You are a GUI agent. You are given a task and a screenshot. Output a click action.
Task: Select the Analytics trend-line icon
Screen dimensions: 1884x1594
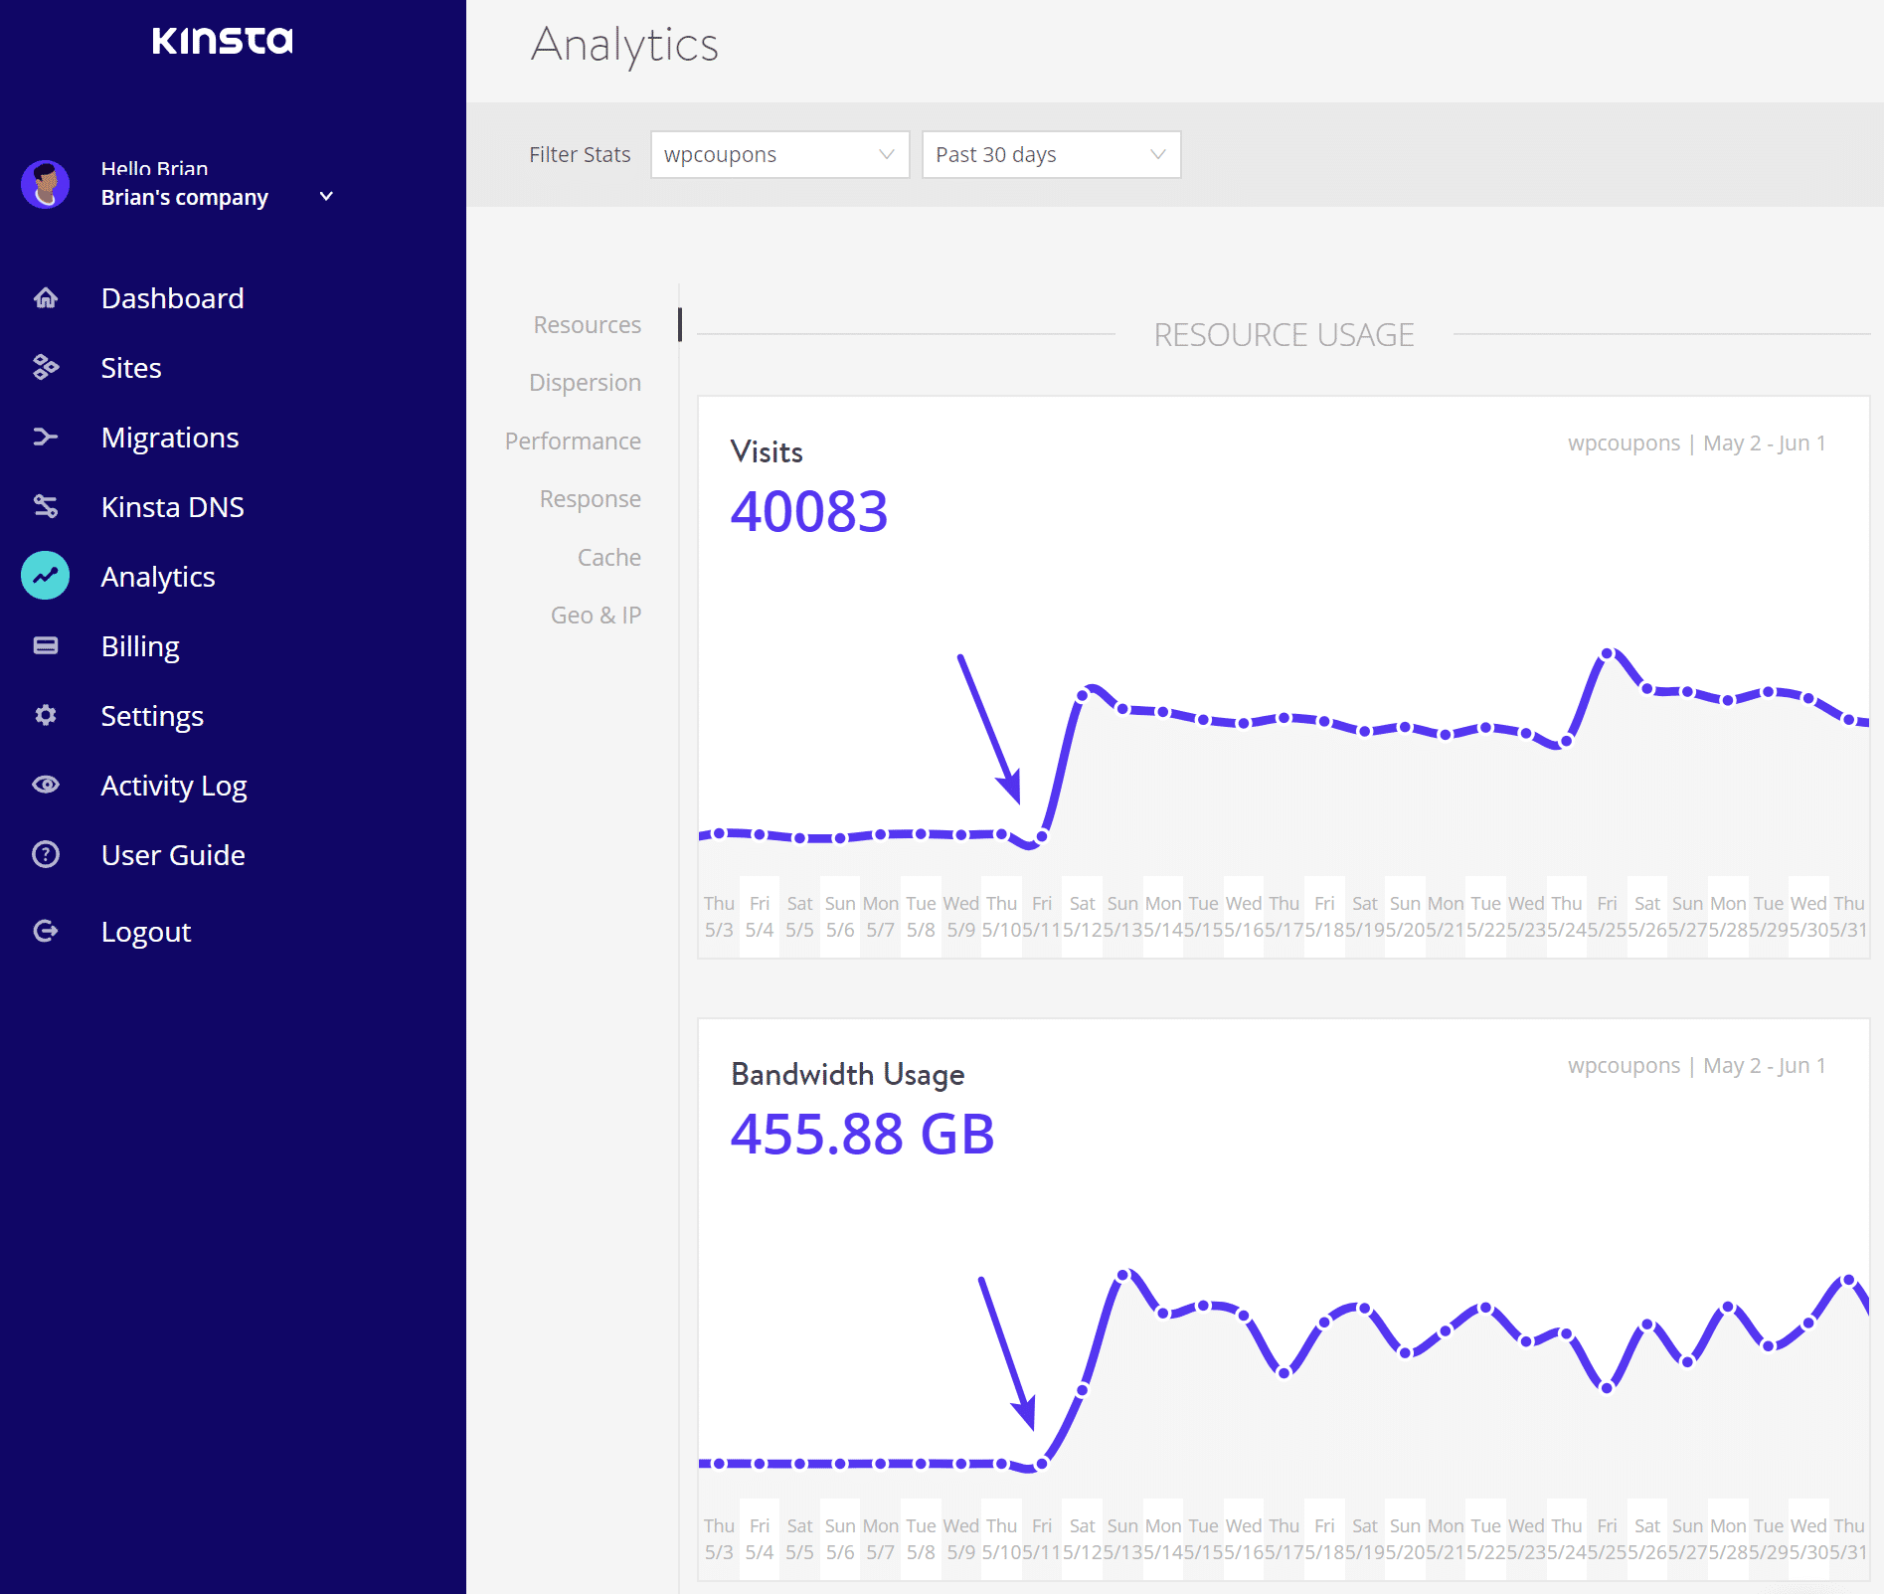click(x=45, y=576)
